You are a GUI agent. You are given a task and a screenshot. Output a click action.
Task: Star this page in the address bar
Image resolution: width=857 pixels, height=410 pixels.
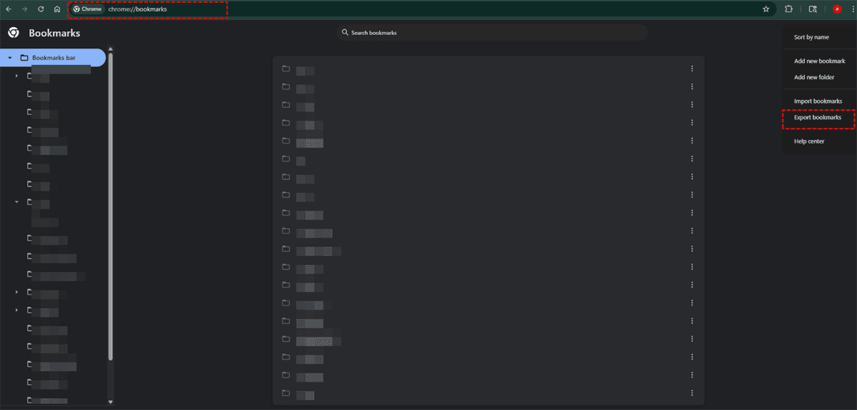pos(766,9)
